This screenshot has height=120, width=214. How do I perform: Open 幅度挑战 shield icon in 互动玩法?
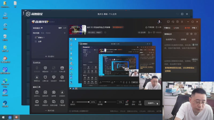click(x=45, y=68)
